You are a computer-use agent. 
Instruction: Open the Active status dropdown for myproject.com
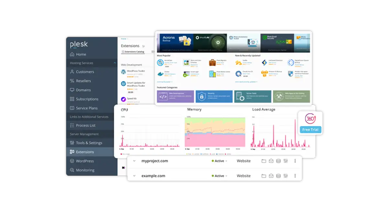click(x=220, y=161)
